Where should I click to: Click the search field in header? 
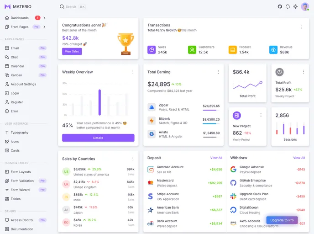pos(72,7)
